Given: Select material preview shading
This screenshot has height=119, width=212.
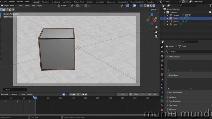Looking at the screenshot, I should click(x=151, y=6).
